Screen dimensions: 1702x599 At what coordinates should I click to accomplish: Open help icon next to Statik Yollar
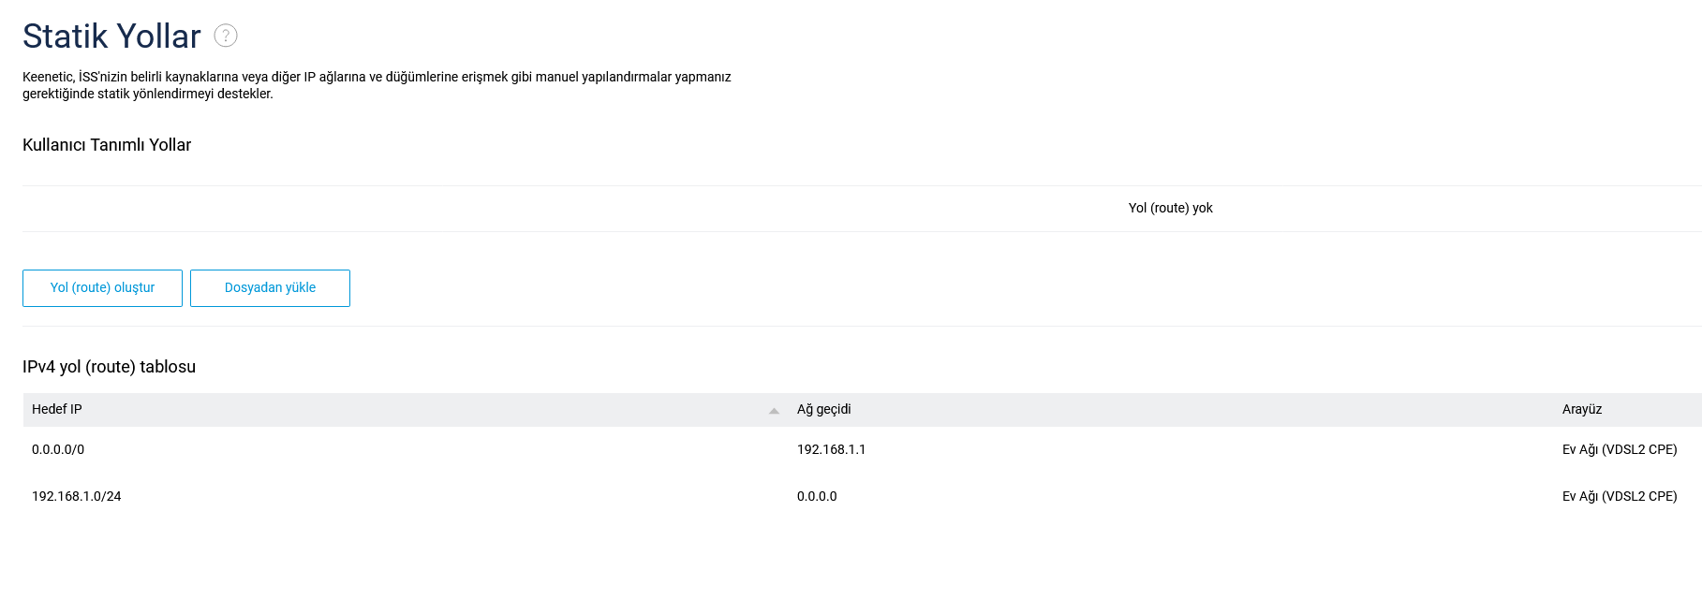226,36
